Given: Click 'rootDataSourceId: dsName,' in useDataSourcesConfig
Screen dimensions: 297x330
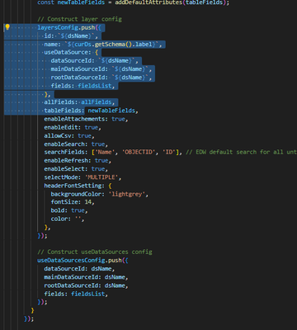Looking at the screenshot, I should click(87, 285).
